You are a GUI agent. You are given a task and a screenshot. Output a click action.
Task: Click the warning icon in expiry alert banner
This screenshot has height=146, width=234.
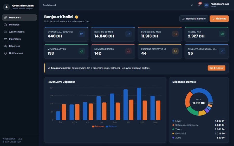point(49,68)
